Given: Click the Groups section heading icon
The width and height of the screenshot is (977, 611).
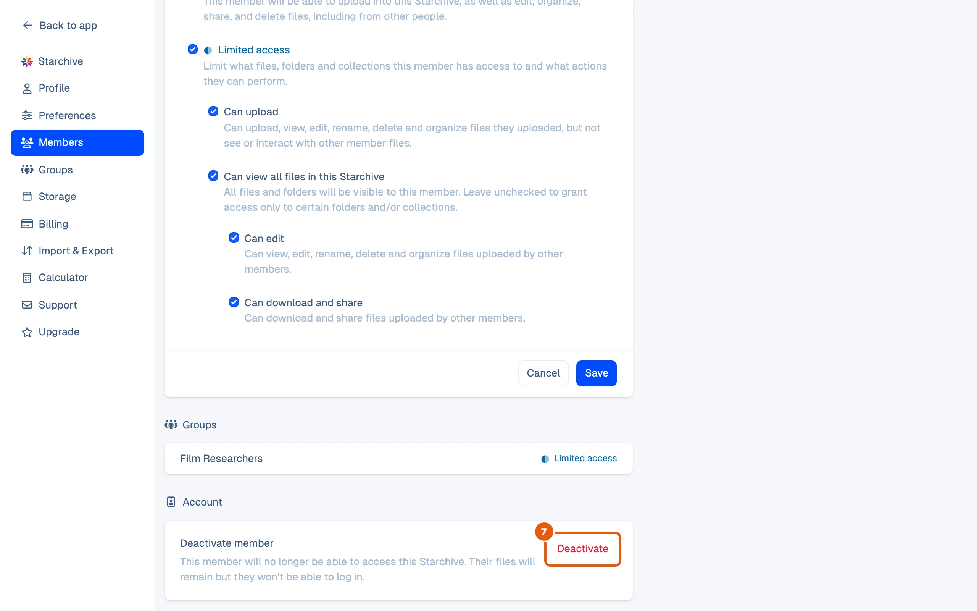Looking at the screenshot, I should click(x=171, y=425).
